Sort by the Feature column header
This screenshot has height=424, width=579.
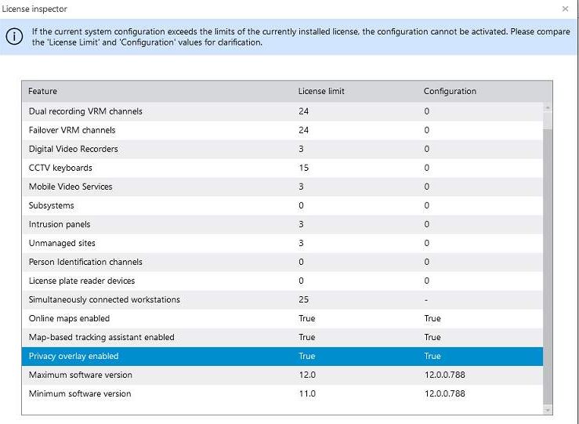coord(43,91)
